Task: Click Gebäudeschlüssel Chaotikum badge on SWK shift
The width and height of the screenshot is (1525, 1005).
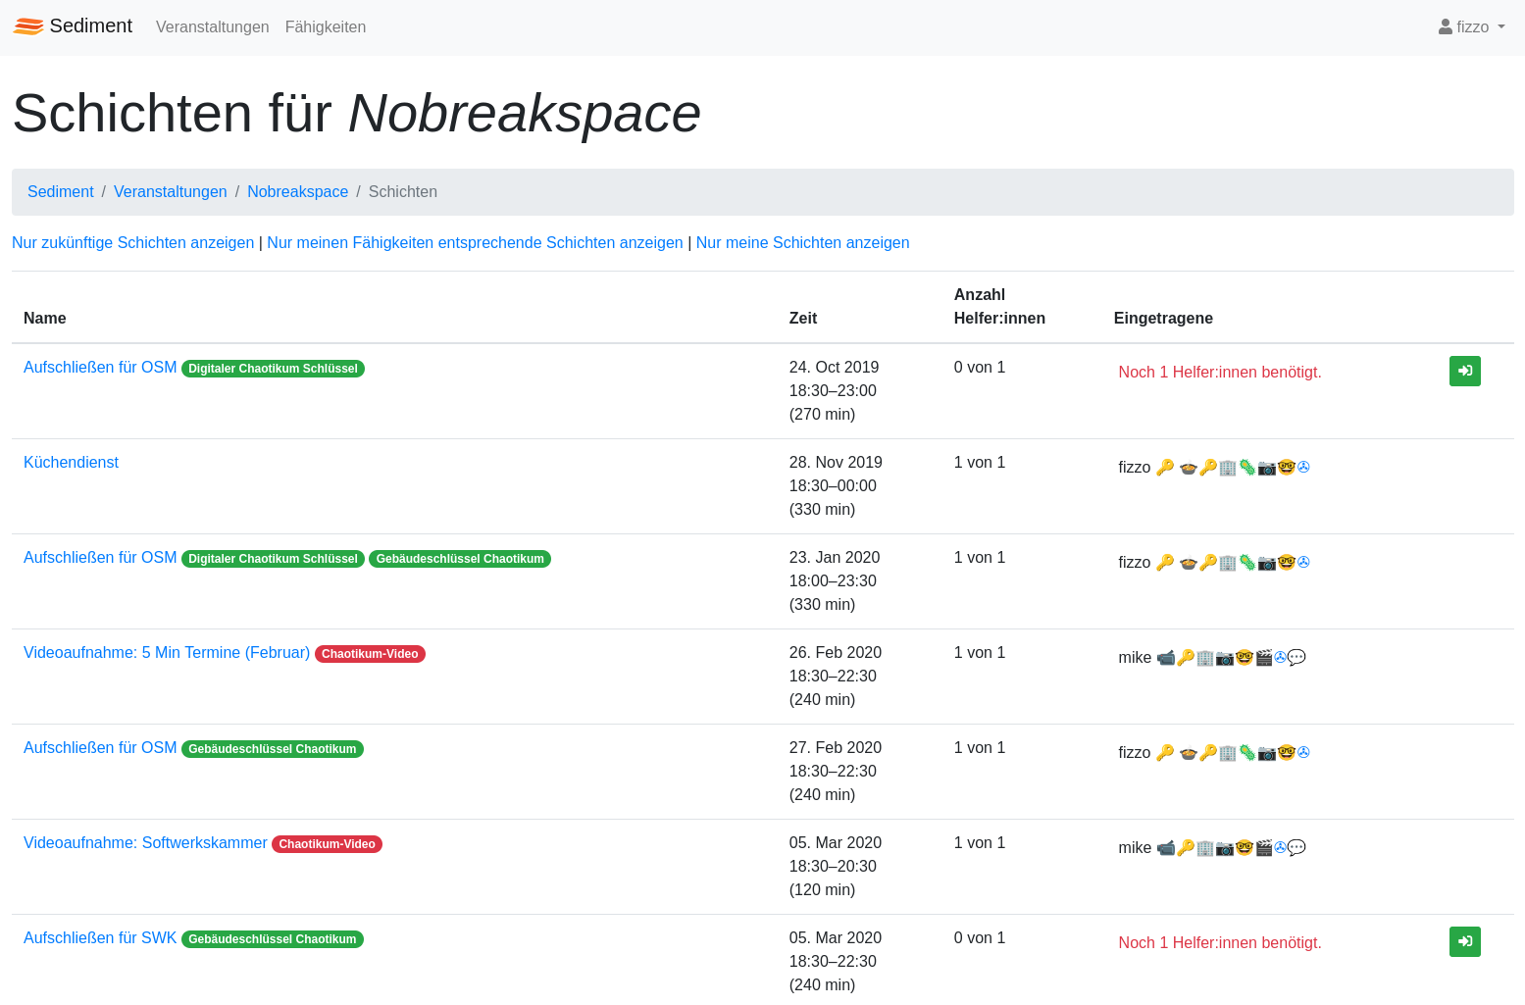Action: point(273,939)
